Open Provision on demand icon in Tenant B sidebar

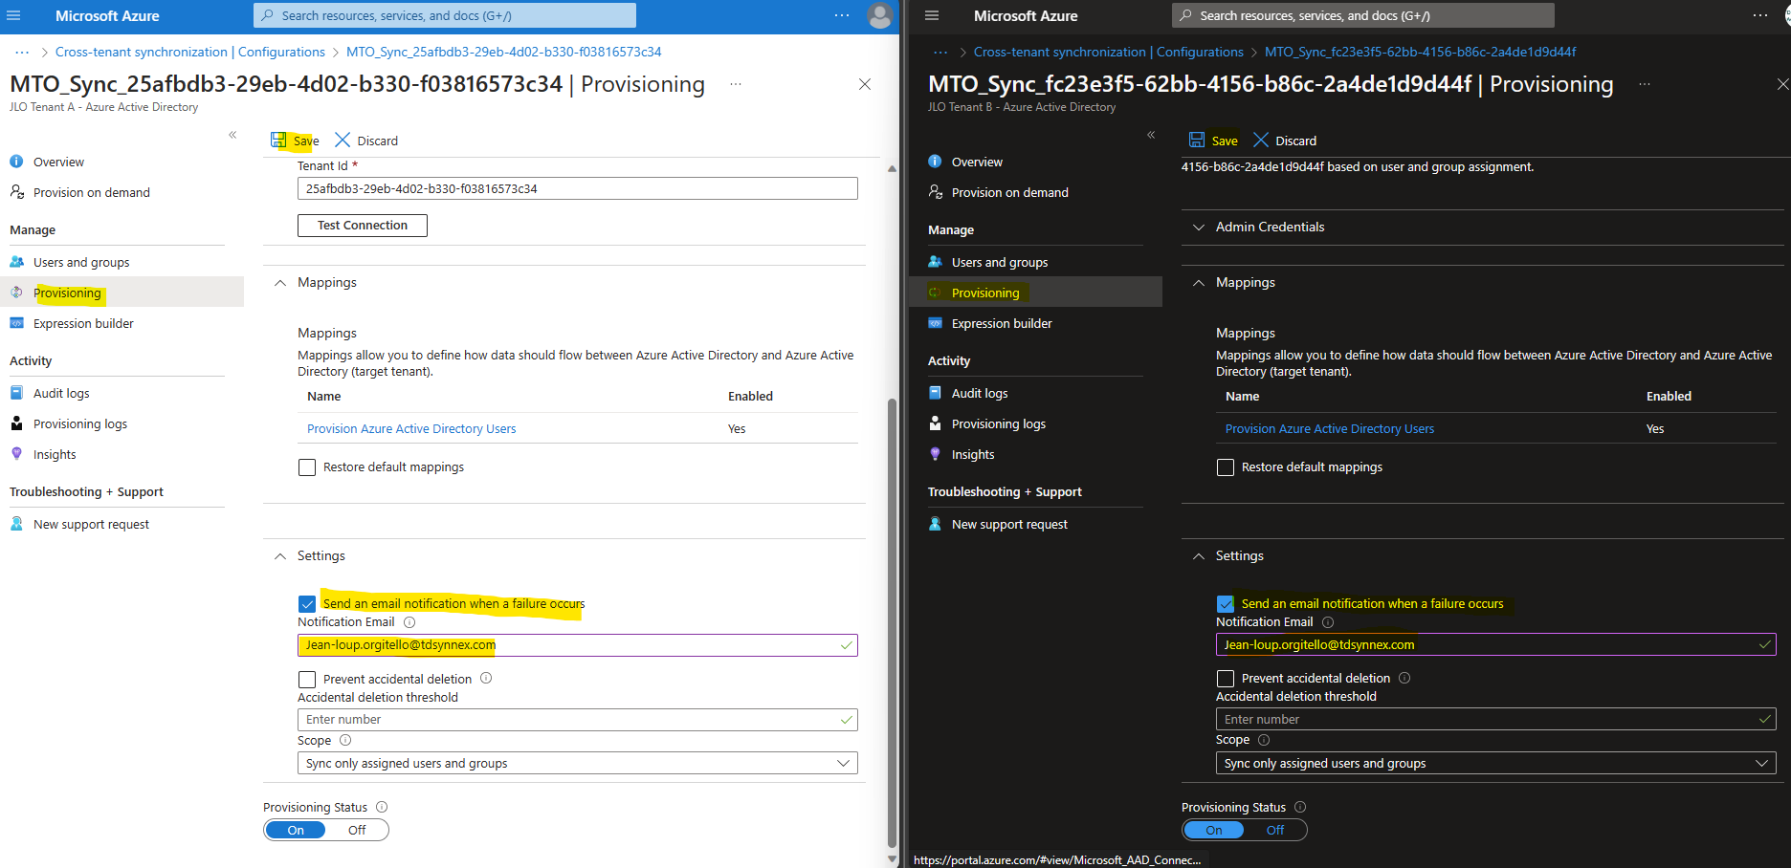pyautogui.click(x=936, y=192)
